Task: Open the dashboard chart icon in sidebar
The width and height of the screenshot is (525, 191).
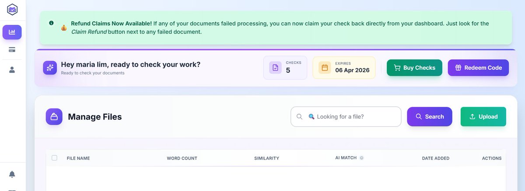Action: coord(12,32)
